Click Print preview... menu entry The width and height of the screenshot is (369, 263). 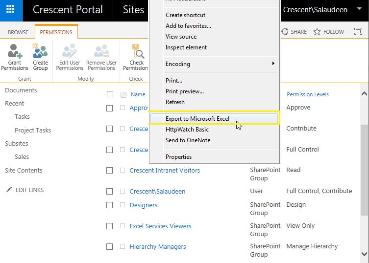[x=184, y=91]
